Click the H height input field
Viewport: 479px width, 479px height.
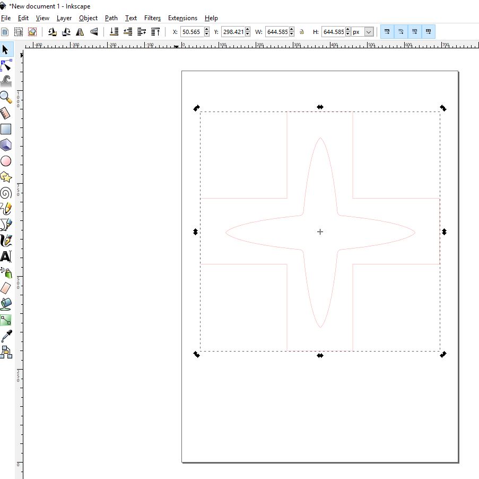coord(333,32)
